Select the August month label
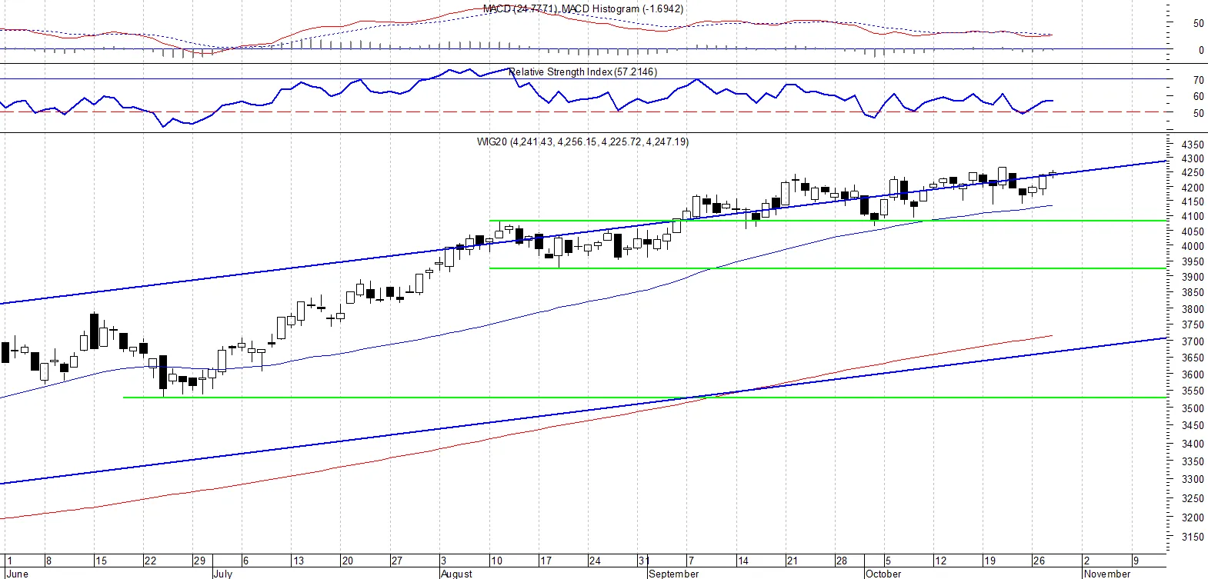This screenshot has width=1208, height=579. click(457, 574)
